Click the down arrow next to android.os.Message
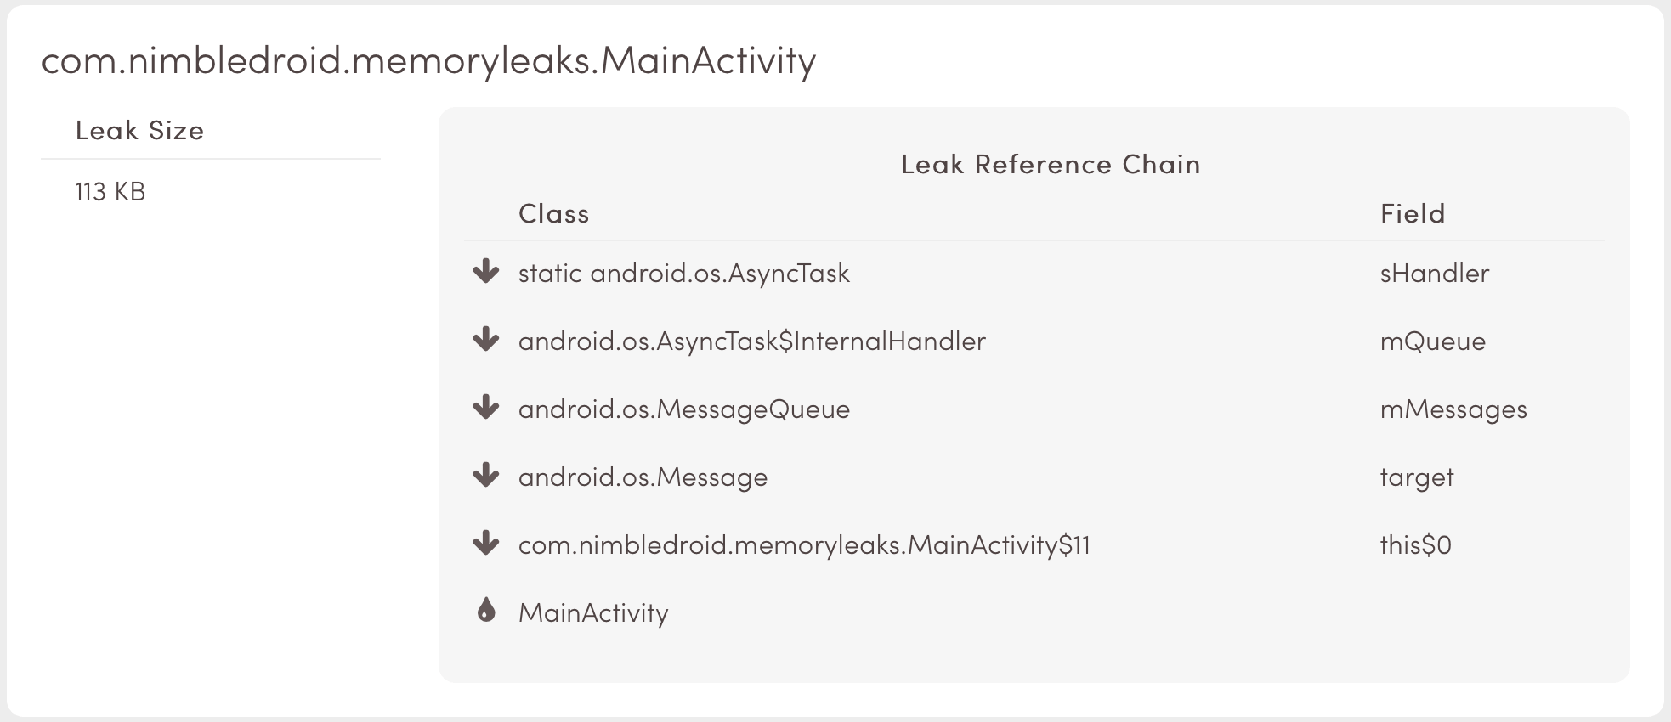Viewport: 1671px width, 722px height. (x=485, y=476)
